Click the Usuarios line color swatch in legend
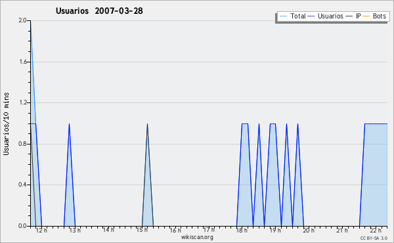Screen dimensions: 394x243 (x=311, y=16)
